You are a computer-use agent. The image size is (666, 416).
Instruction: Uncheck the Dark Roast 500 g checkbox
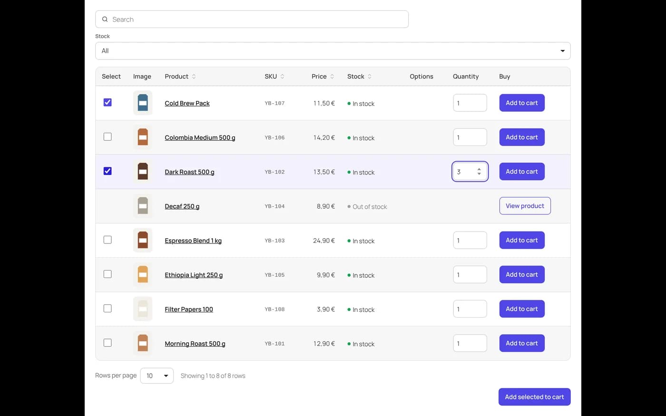point(108,171)
